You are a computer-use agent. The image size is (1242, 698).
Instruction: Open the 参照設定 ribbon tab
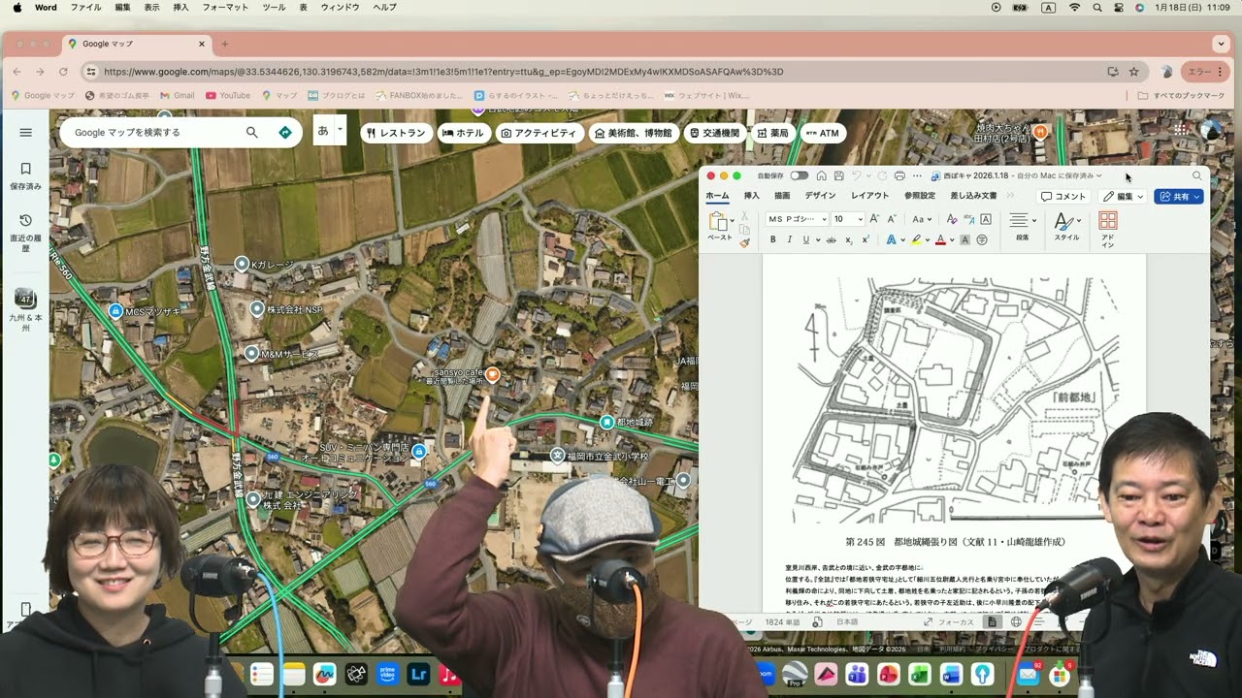(x=920, y=196)
